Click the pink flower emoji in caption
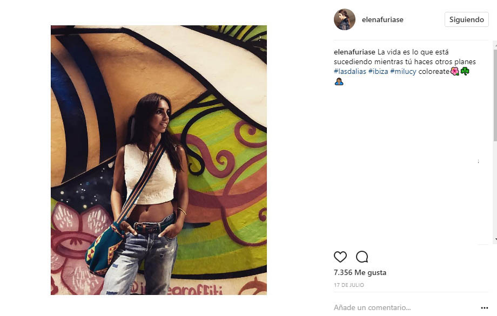Viewport: 497px width, 316px height. (455, 71)
